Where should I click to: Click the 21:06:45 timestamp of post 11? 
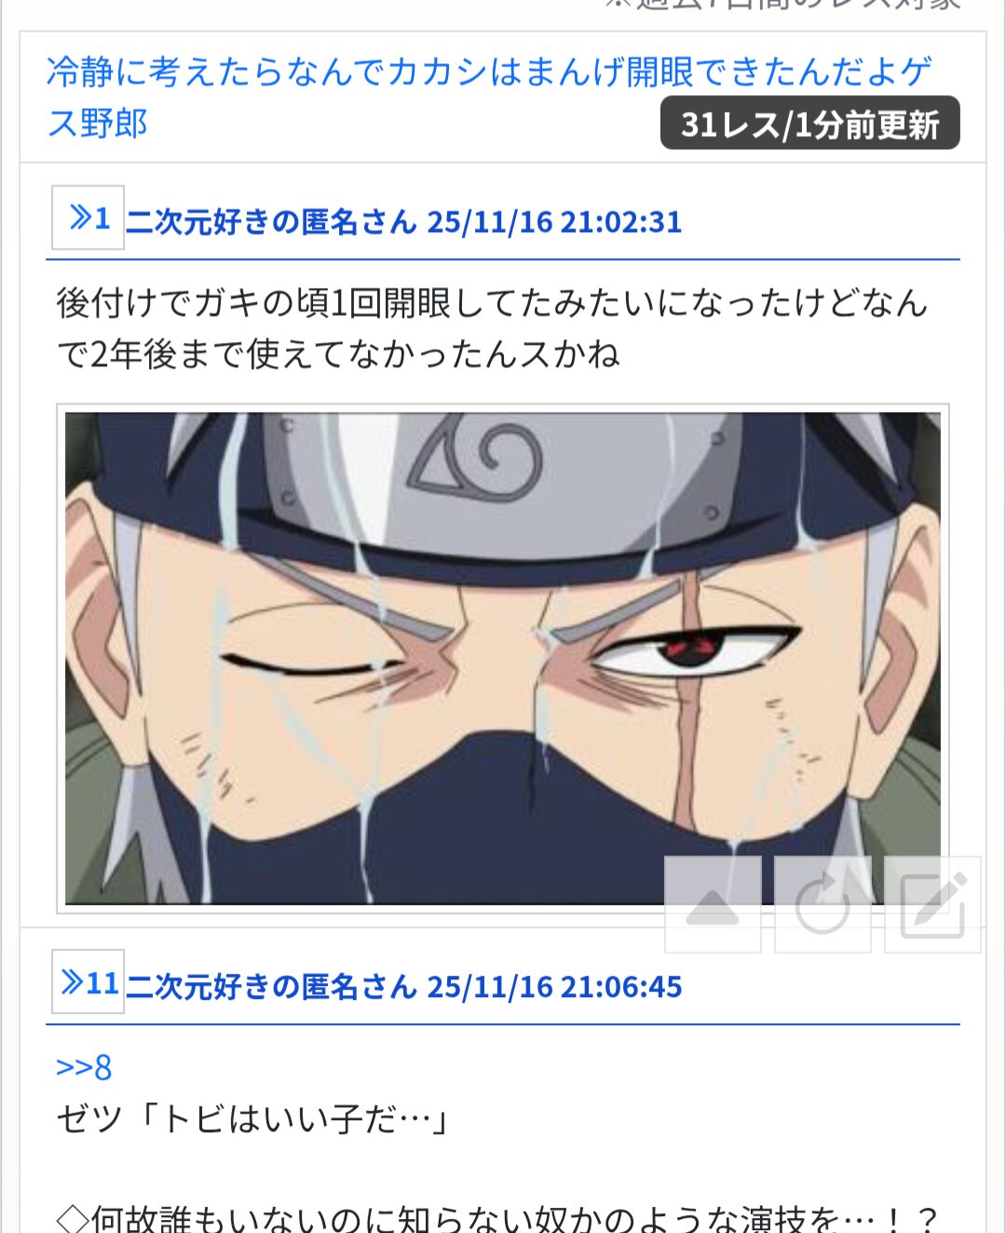[621, 986]
